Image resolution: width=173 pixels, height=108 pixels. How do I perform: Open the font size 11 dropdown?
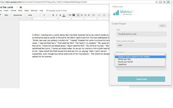[x=46, y=15]
